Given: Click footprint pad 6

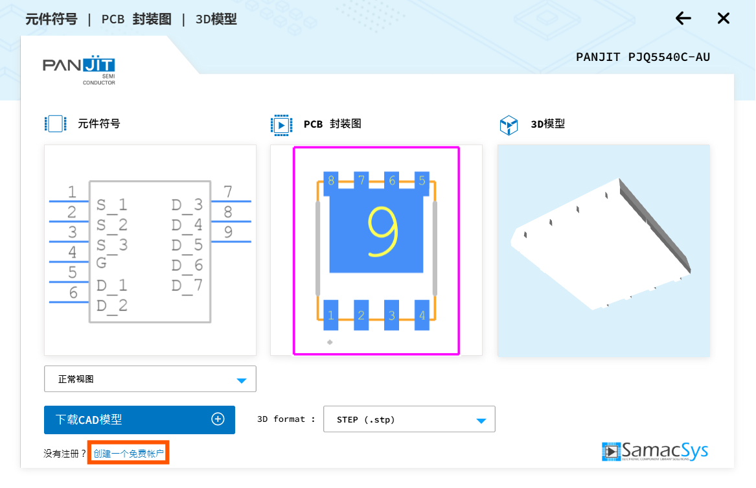Looking at the screenshot, I should pyautogui.click(x=391, y=181).
